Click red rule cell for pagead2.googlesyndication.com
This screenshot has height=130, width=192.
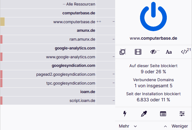point(1,74)
